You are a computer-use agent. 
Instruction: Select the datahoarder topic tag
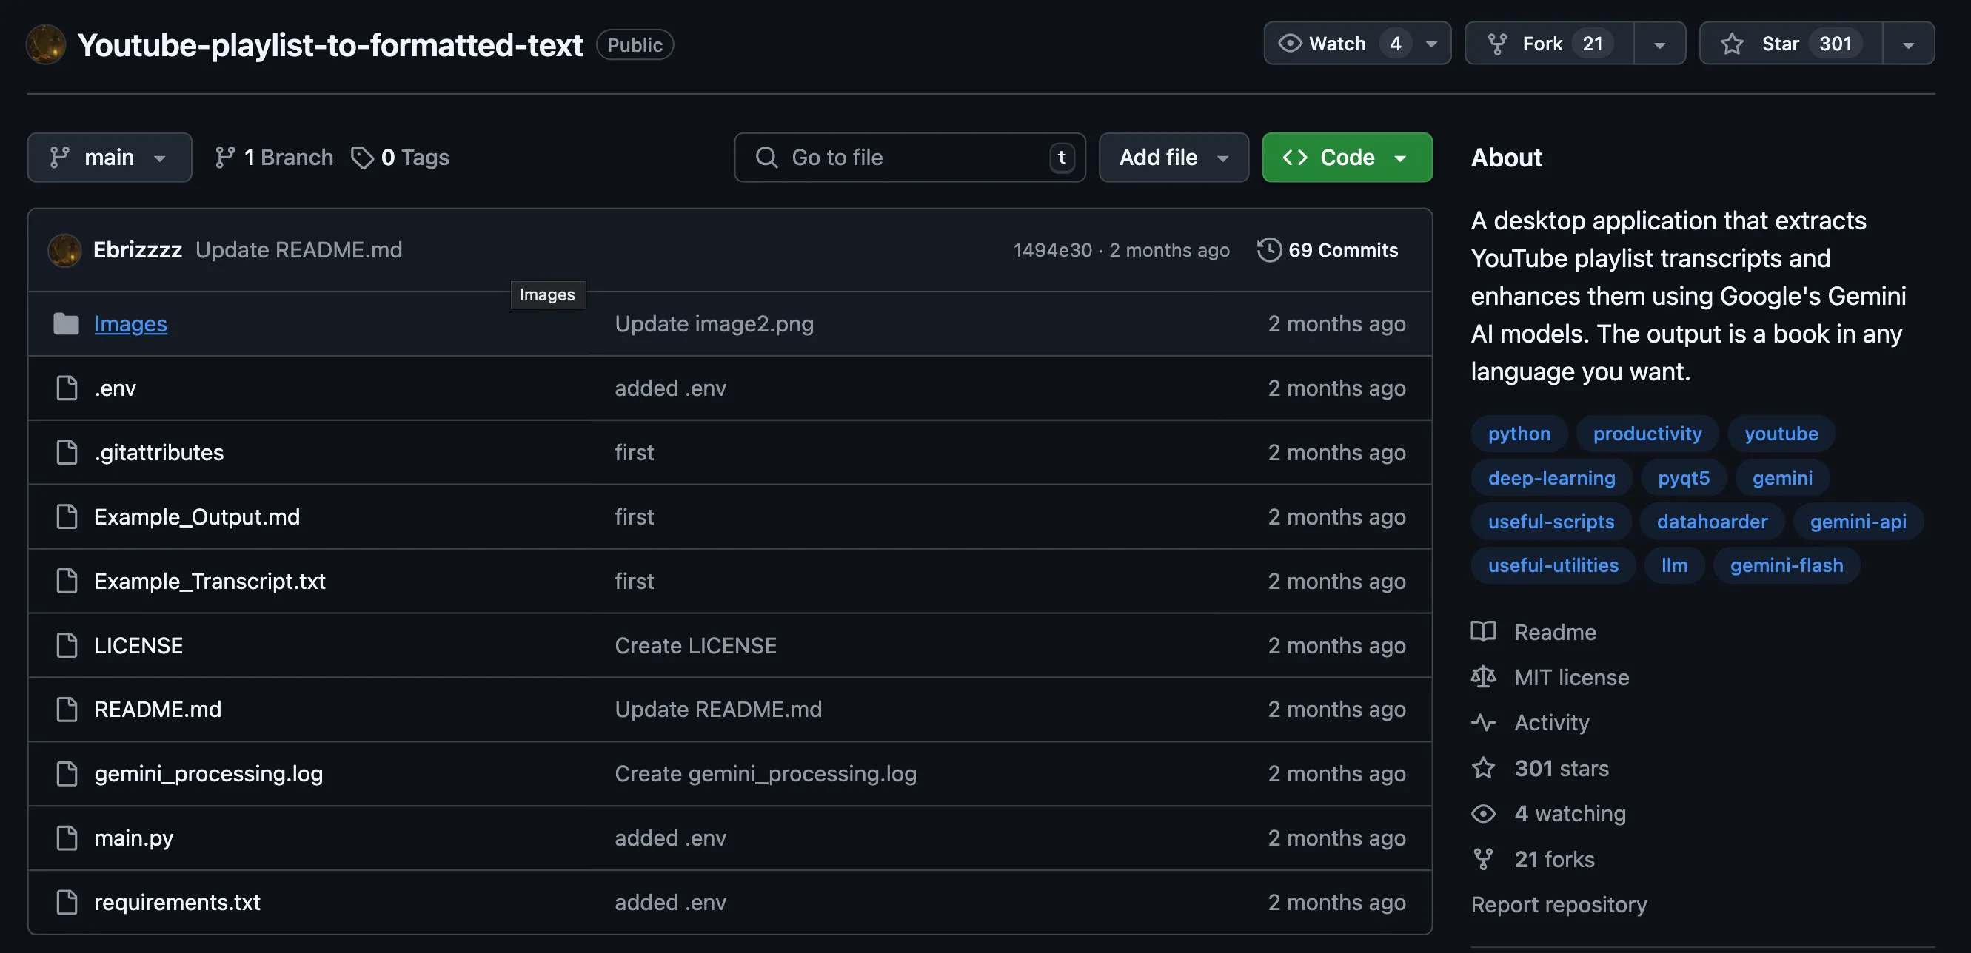point(1713,522)
